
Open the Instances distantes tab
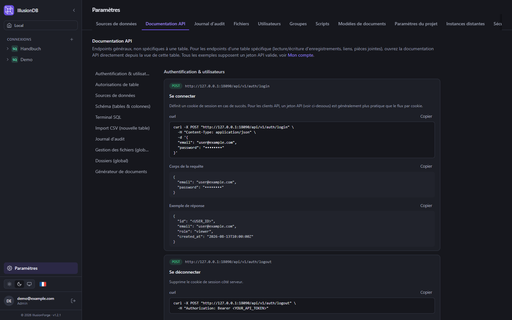[465, 24]
